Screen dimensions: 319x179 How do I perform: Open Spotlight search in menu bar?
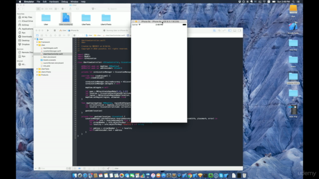(294, 1)
